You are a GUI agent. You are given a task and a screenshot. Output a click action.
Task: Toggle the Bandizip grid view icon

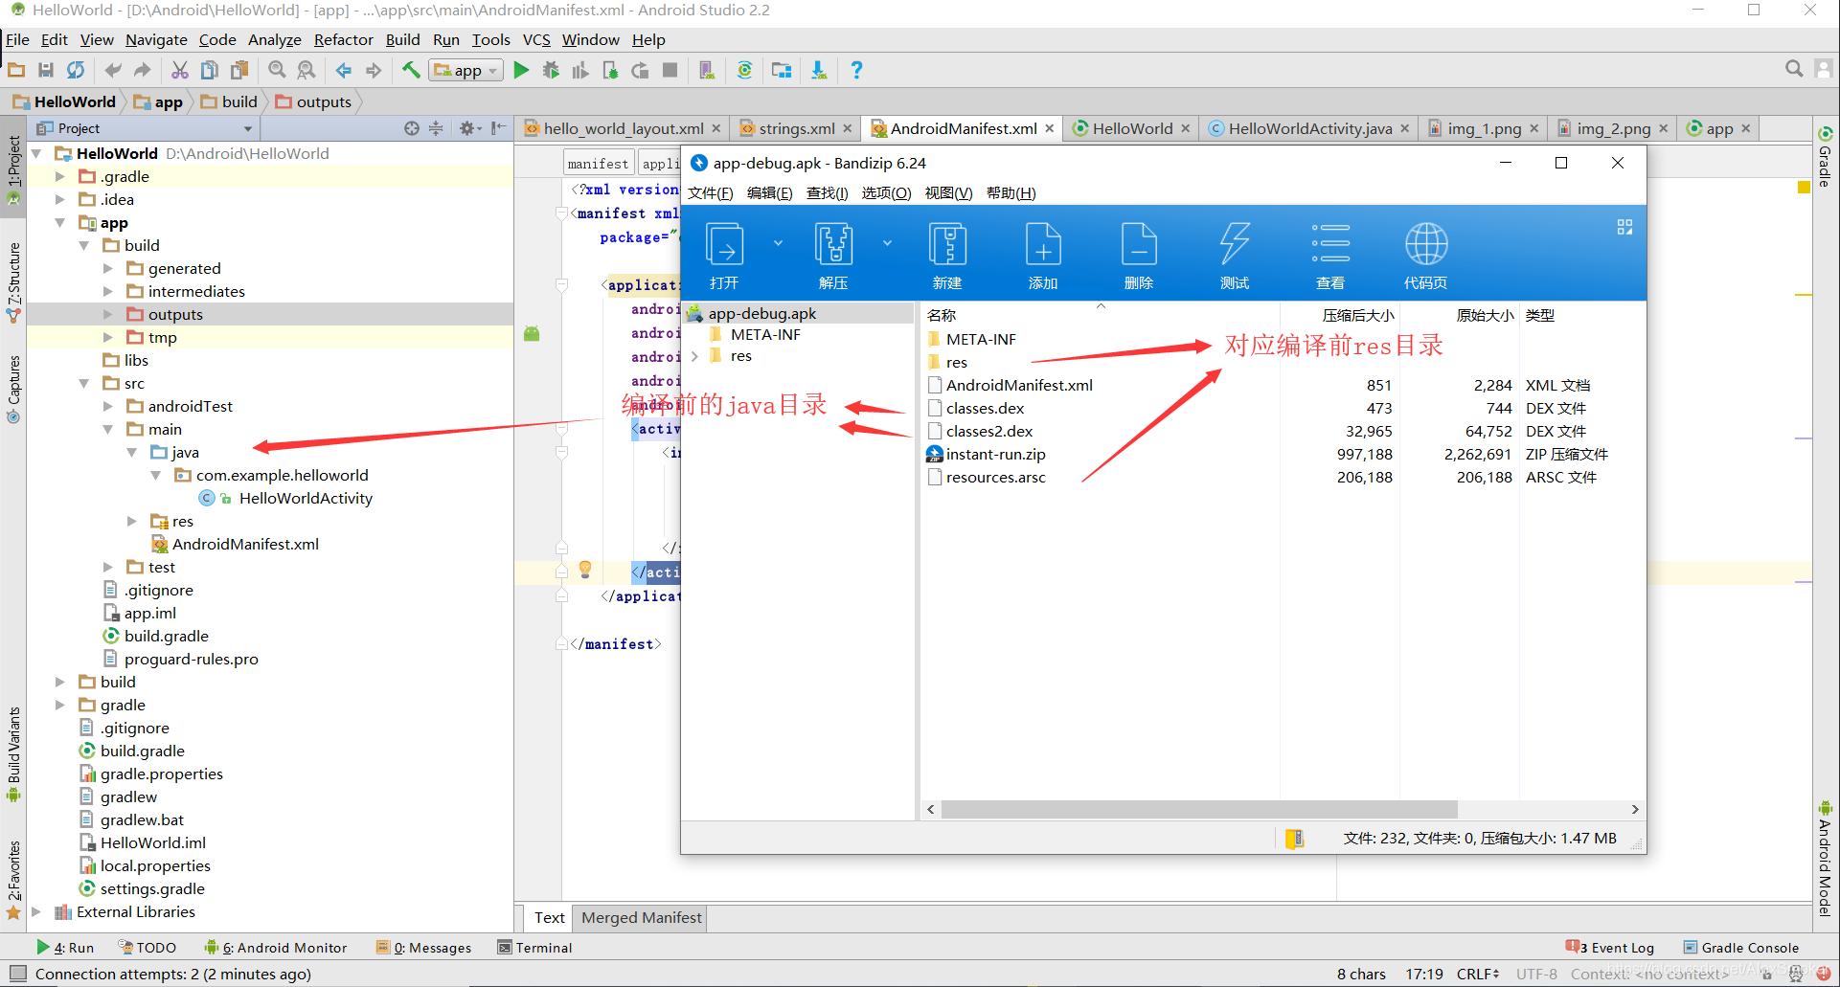coord(1624,227)
